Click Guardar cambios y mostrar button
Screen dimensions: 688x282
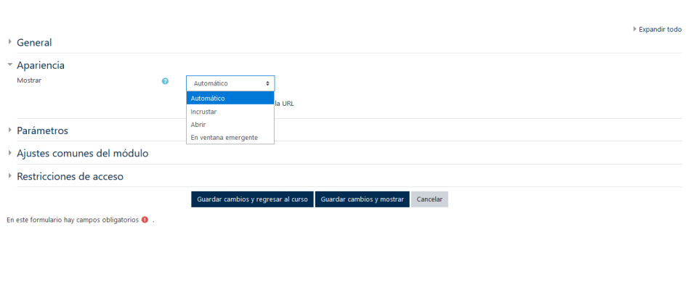click(x=362, y=199)
